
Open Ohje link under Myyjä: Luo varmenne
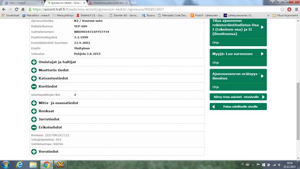(215, 63)
